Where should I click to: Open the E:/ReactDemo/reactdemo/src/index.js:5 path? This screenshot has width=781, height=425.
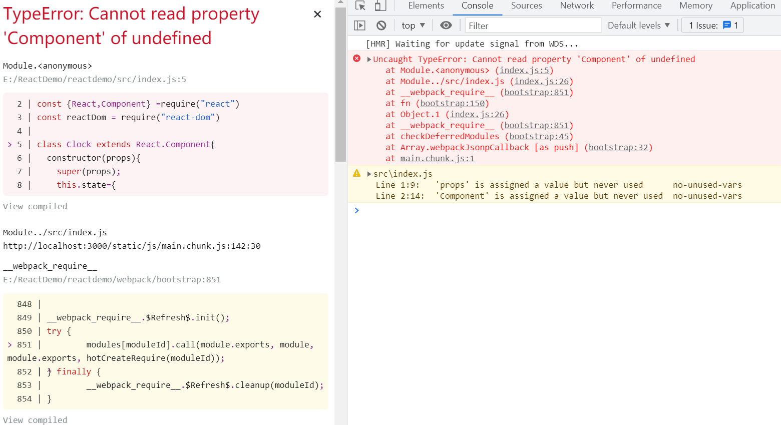[x=95, y=80]
